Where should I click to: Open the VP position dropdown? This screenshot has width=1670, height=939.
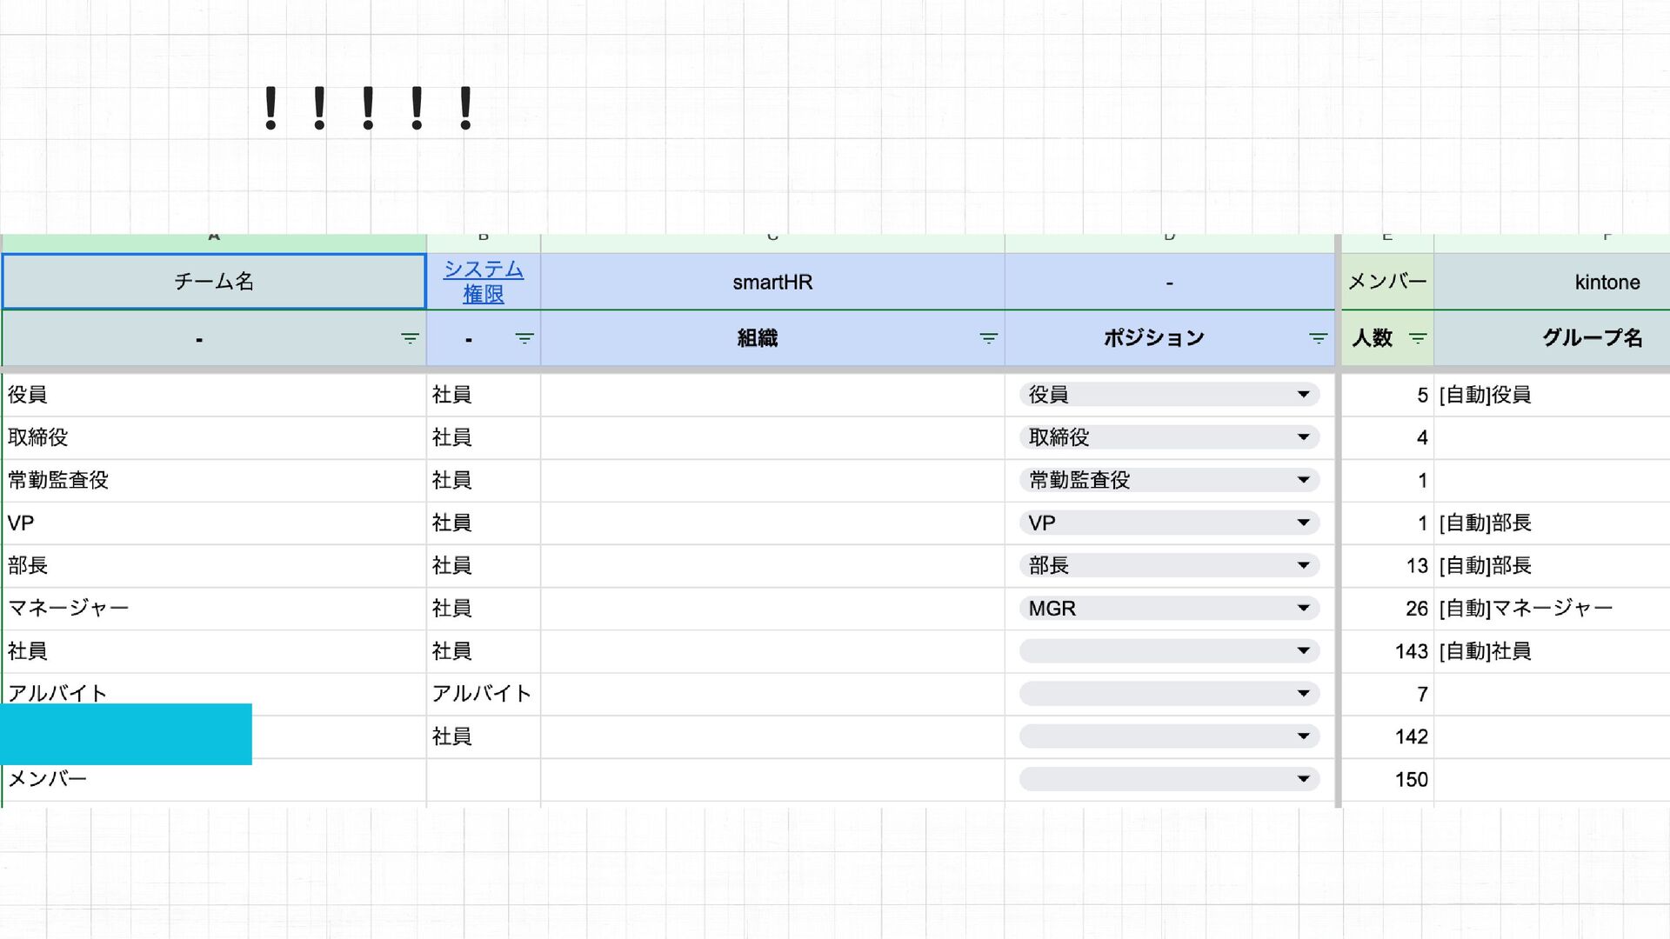(x=1303, y=523)
